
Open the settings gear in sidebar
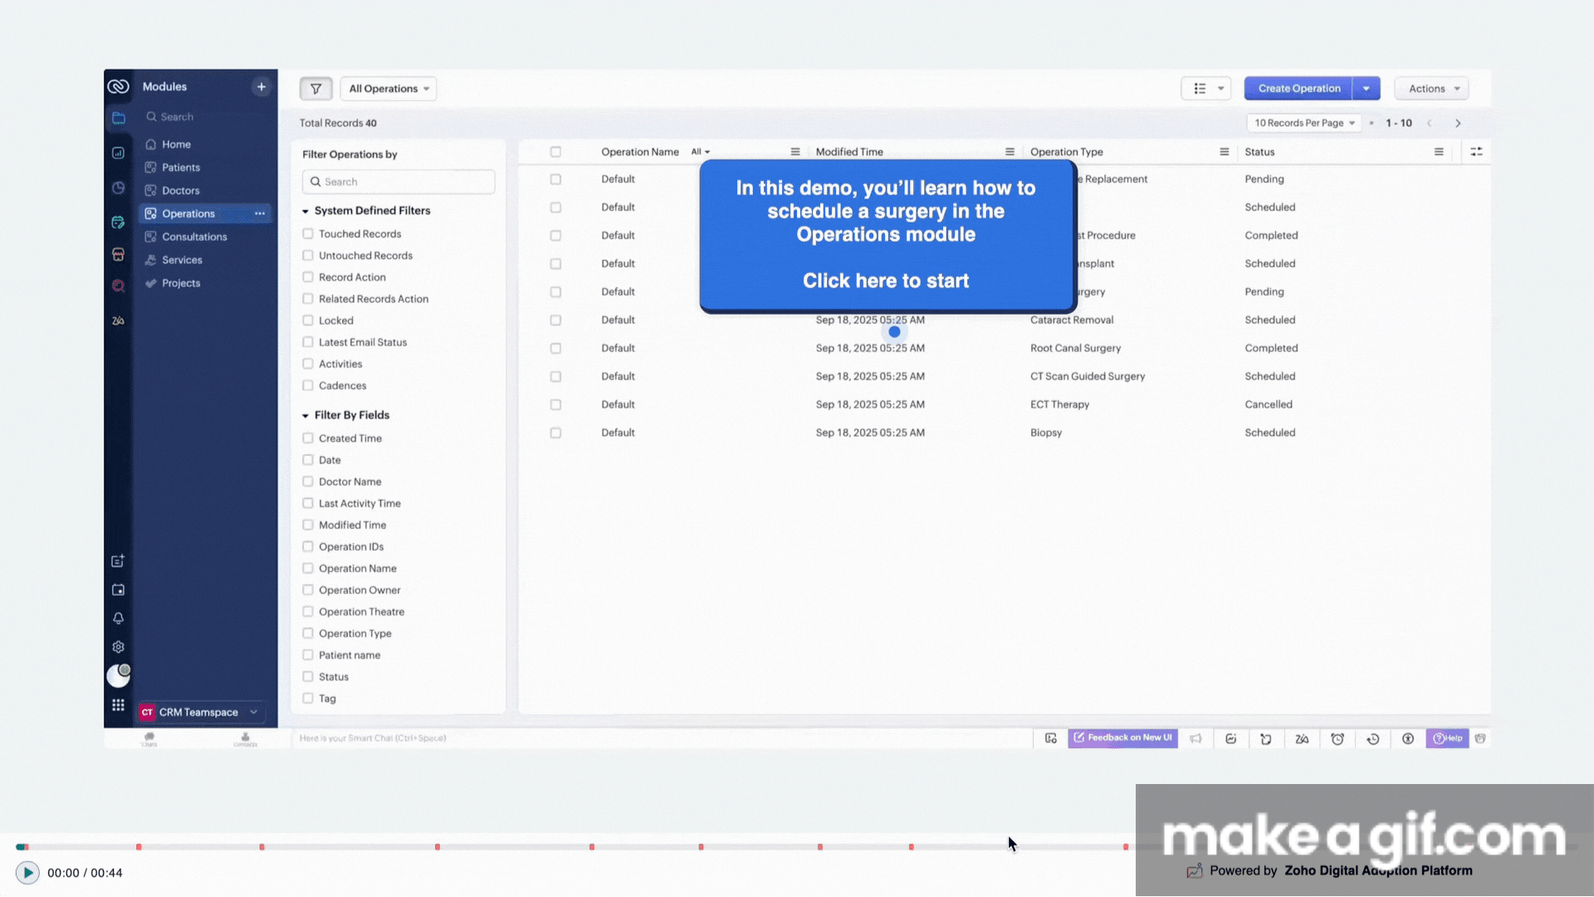click(x=118, y=647)
